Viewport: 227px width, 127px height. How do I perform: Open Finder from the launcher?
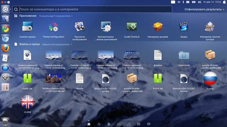5,19
